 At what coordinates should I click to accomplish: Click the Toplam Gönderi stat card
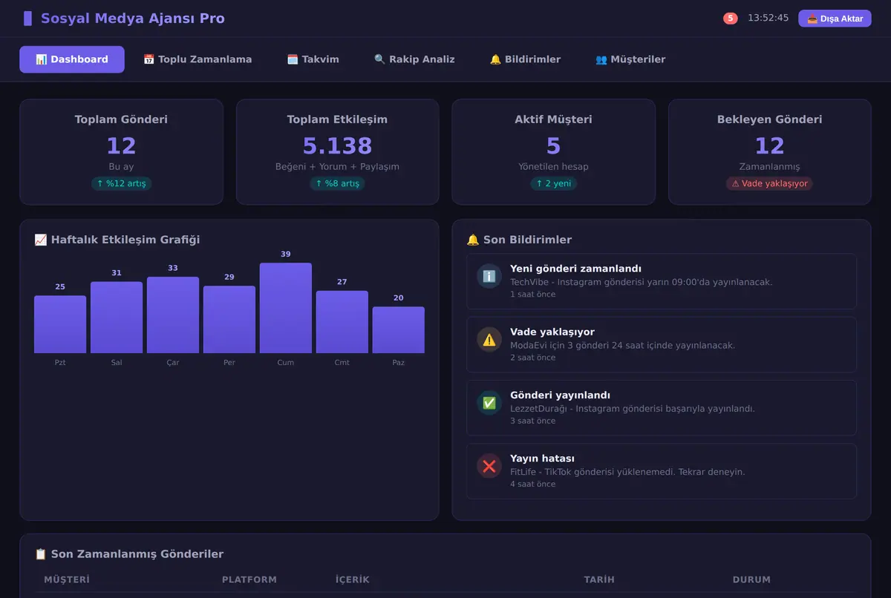tap(121, 152)
